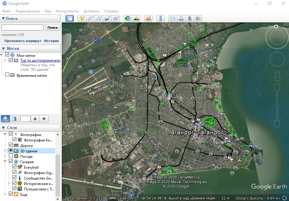
Task: Select Исторические карты layer row
Action: pos(38,183)
